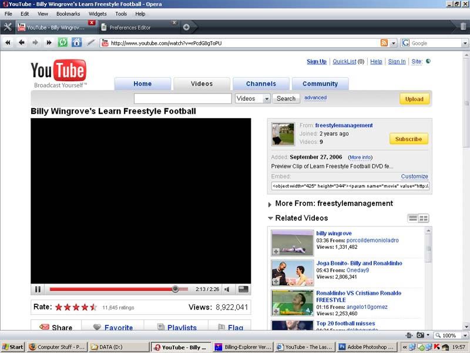Open the Videos search category dropdown
The width and height of the screenshot is (470, 353).
(x=253, y=98)
